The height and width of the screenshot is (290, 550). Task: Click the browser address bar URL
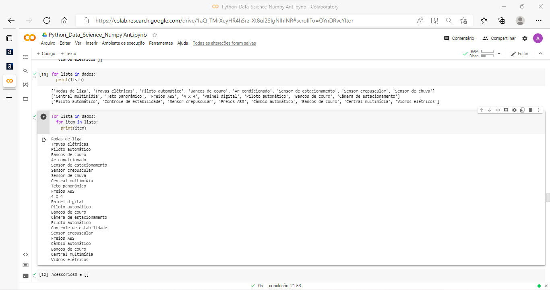224,21
